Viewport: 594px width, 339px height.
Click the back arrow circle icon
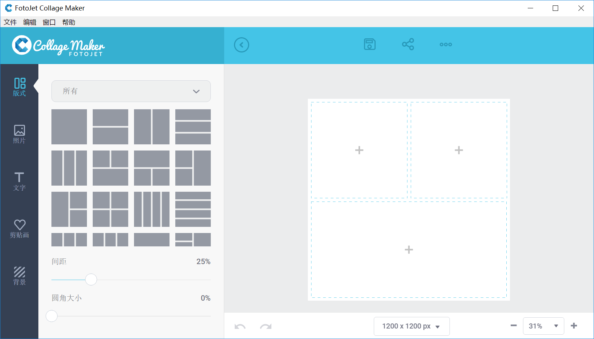coord(242,45)
